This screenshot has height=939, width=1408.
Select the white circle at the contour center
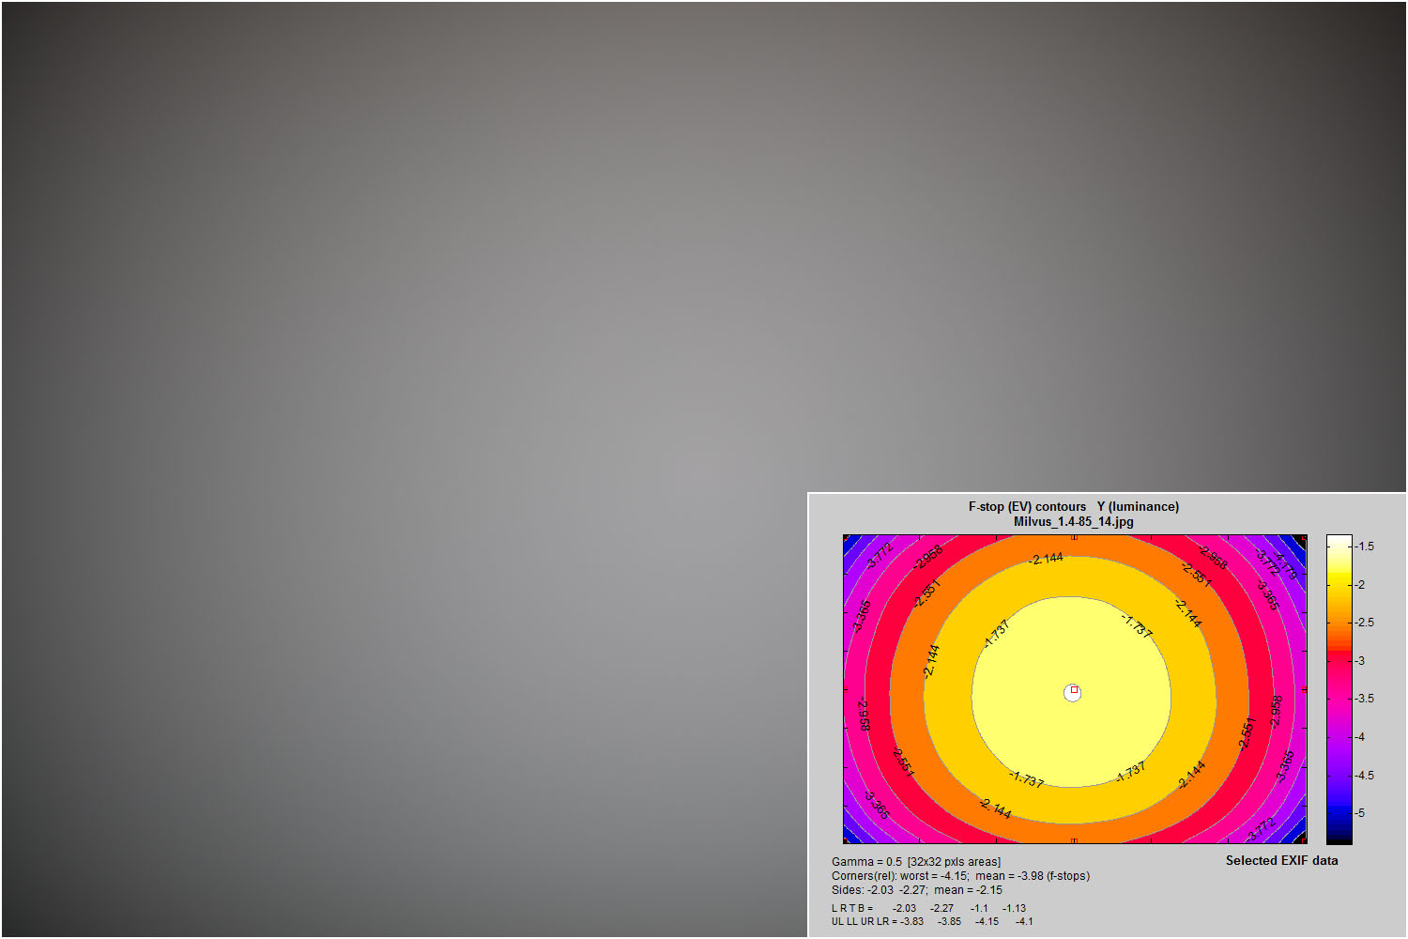point(1071,694)
